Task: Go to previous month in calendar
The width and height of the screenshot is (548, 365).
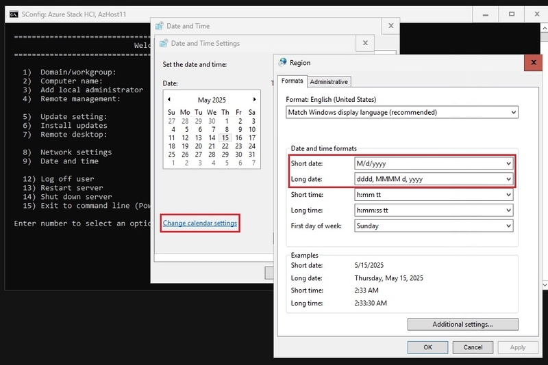Action: coord(169,99)
